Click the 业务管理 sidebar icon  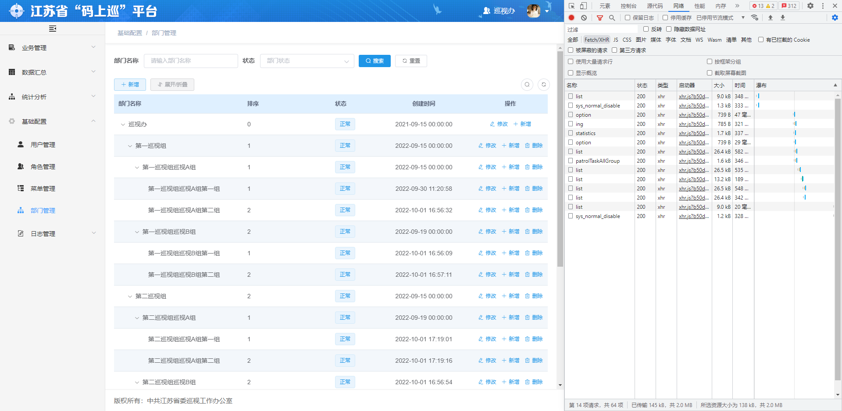[12, 47]
